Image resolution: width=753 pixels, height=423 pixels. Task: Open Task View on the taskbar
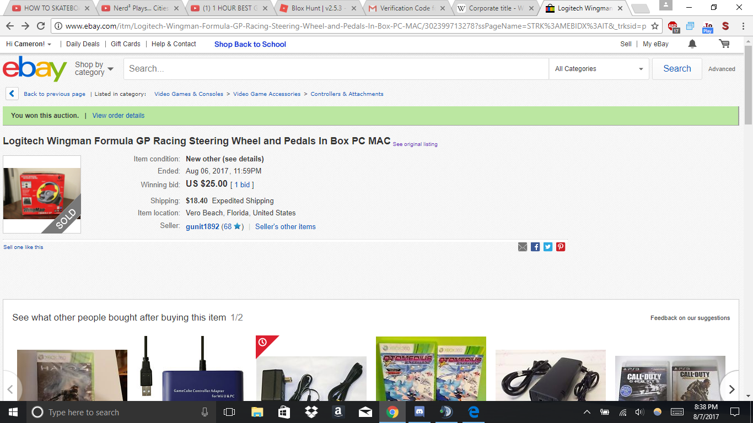[x=229, y=412]
